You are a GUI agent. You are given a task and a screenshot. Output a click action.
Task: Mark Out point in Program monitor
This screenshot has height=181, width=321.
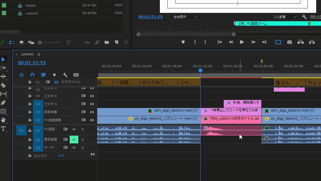pos(205,42)
